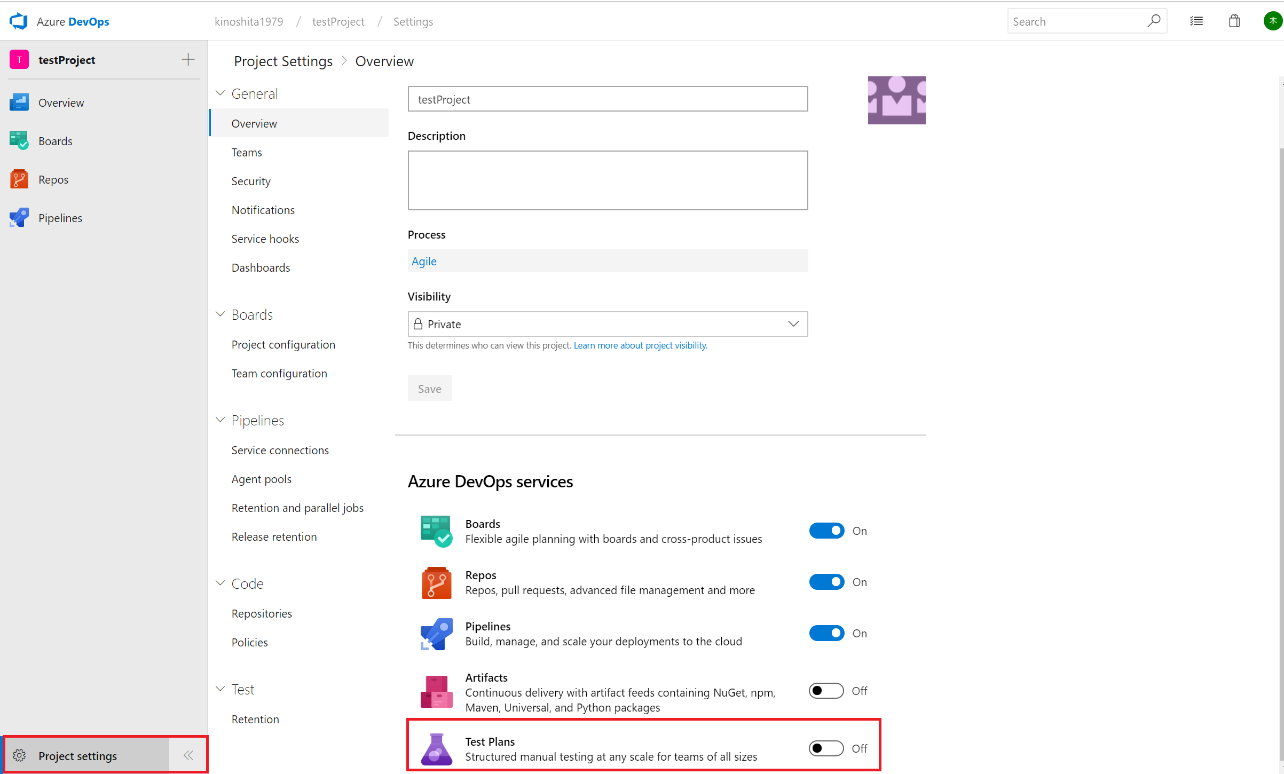Open Release retention settings
The image size is (1284, 774).
click(274, 536)
